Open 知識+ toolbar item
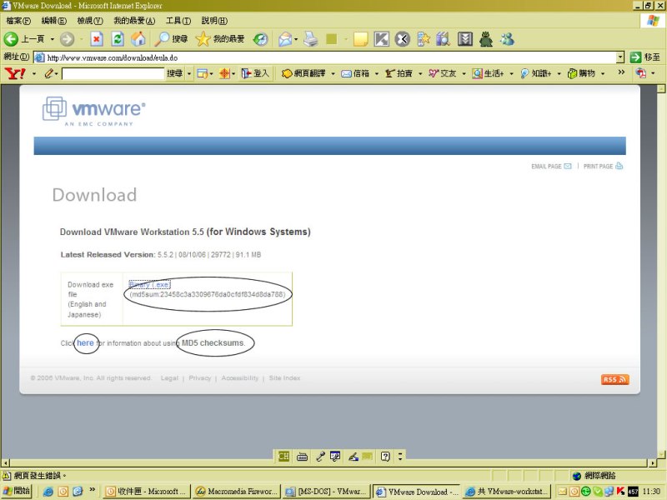Viewport: 667px width, 500px height. (536, 73)
